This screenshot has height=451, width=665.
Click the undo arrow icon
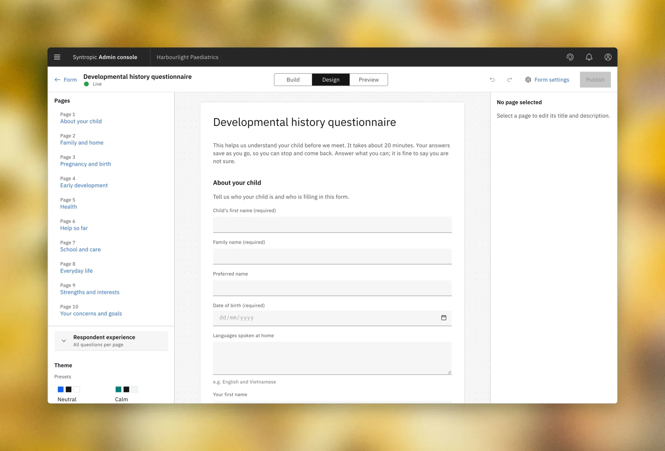click(492, 79)
